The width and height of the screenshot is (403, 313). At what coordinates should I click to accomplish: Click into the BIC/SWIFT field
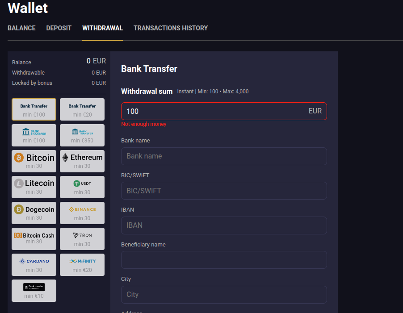[224, 191]
